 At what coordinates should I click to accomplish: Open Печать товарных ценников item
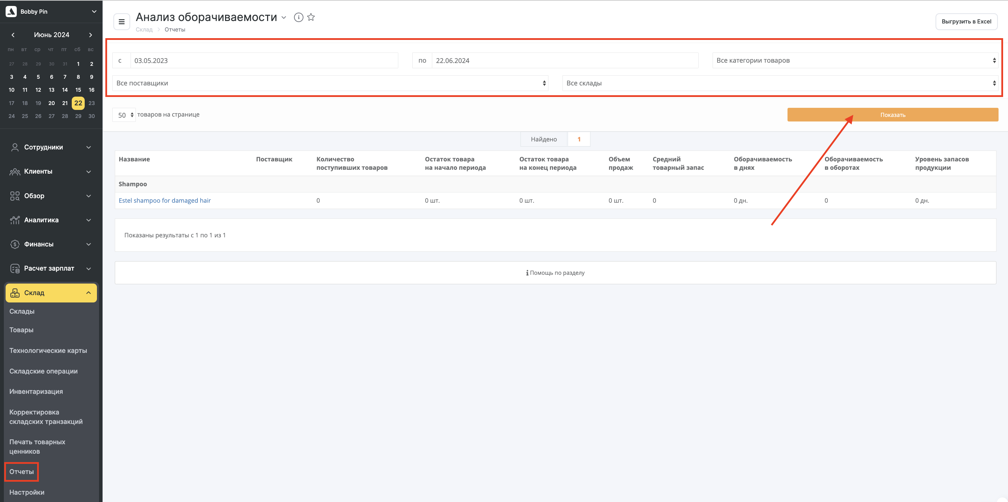coord(37,446)
